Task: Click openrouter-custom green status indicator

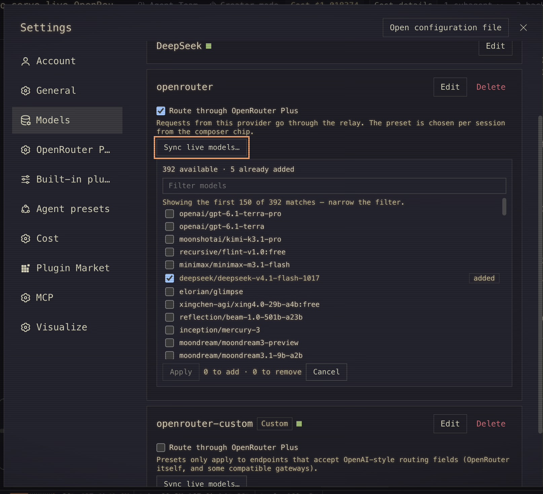Action: click(x=299, y=424)
